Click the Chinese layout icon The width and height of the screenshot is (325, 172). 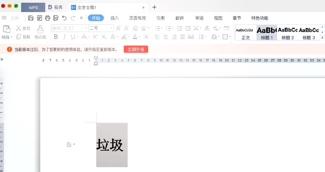click(196, 28)
